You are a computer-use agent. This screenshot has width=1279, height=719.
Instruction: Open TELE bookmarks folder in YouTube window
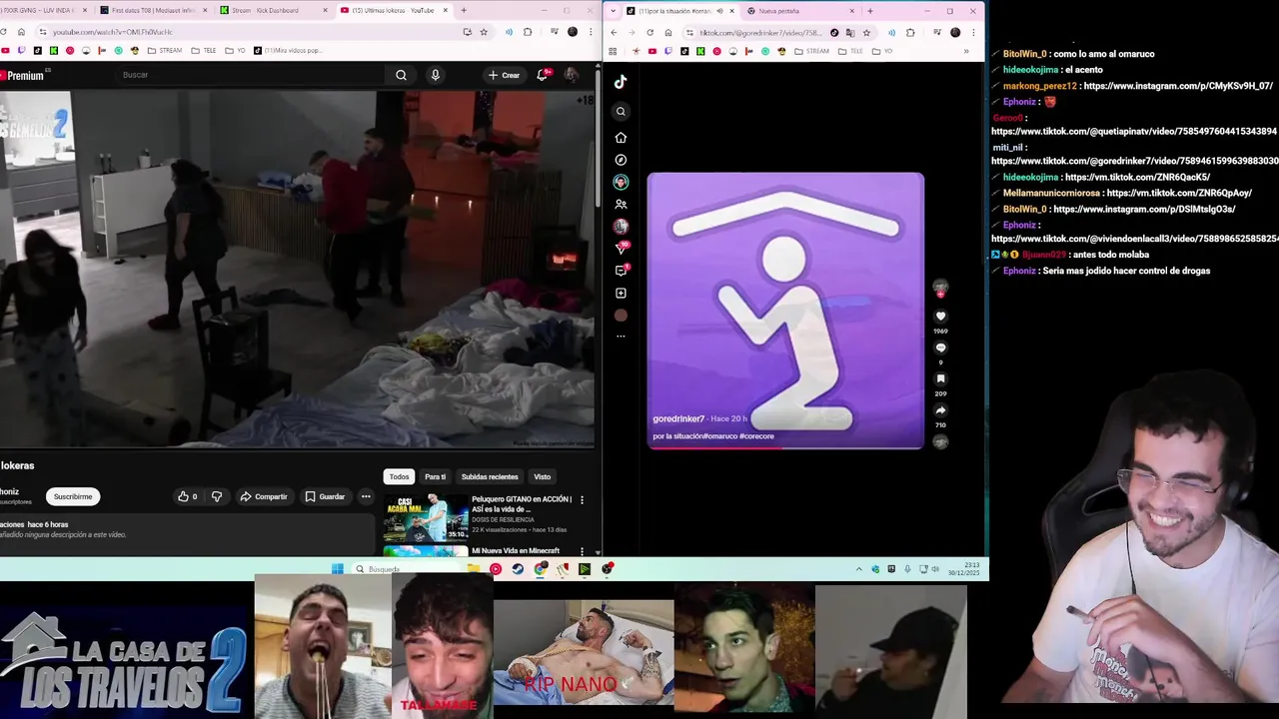(203, 51)
